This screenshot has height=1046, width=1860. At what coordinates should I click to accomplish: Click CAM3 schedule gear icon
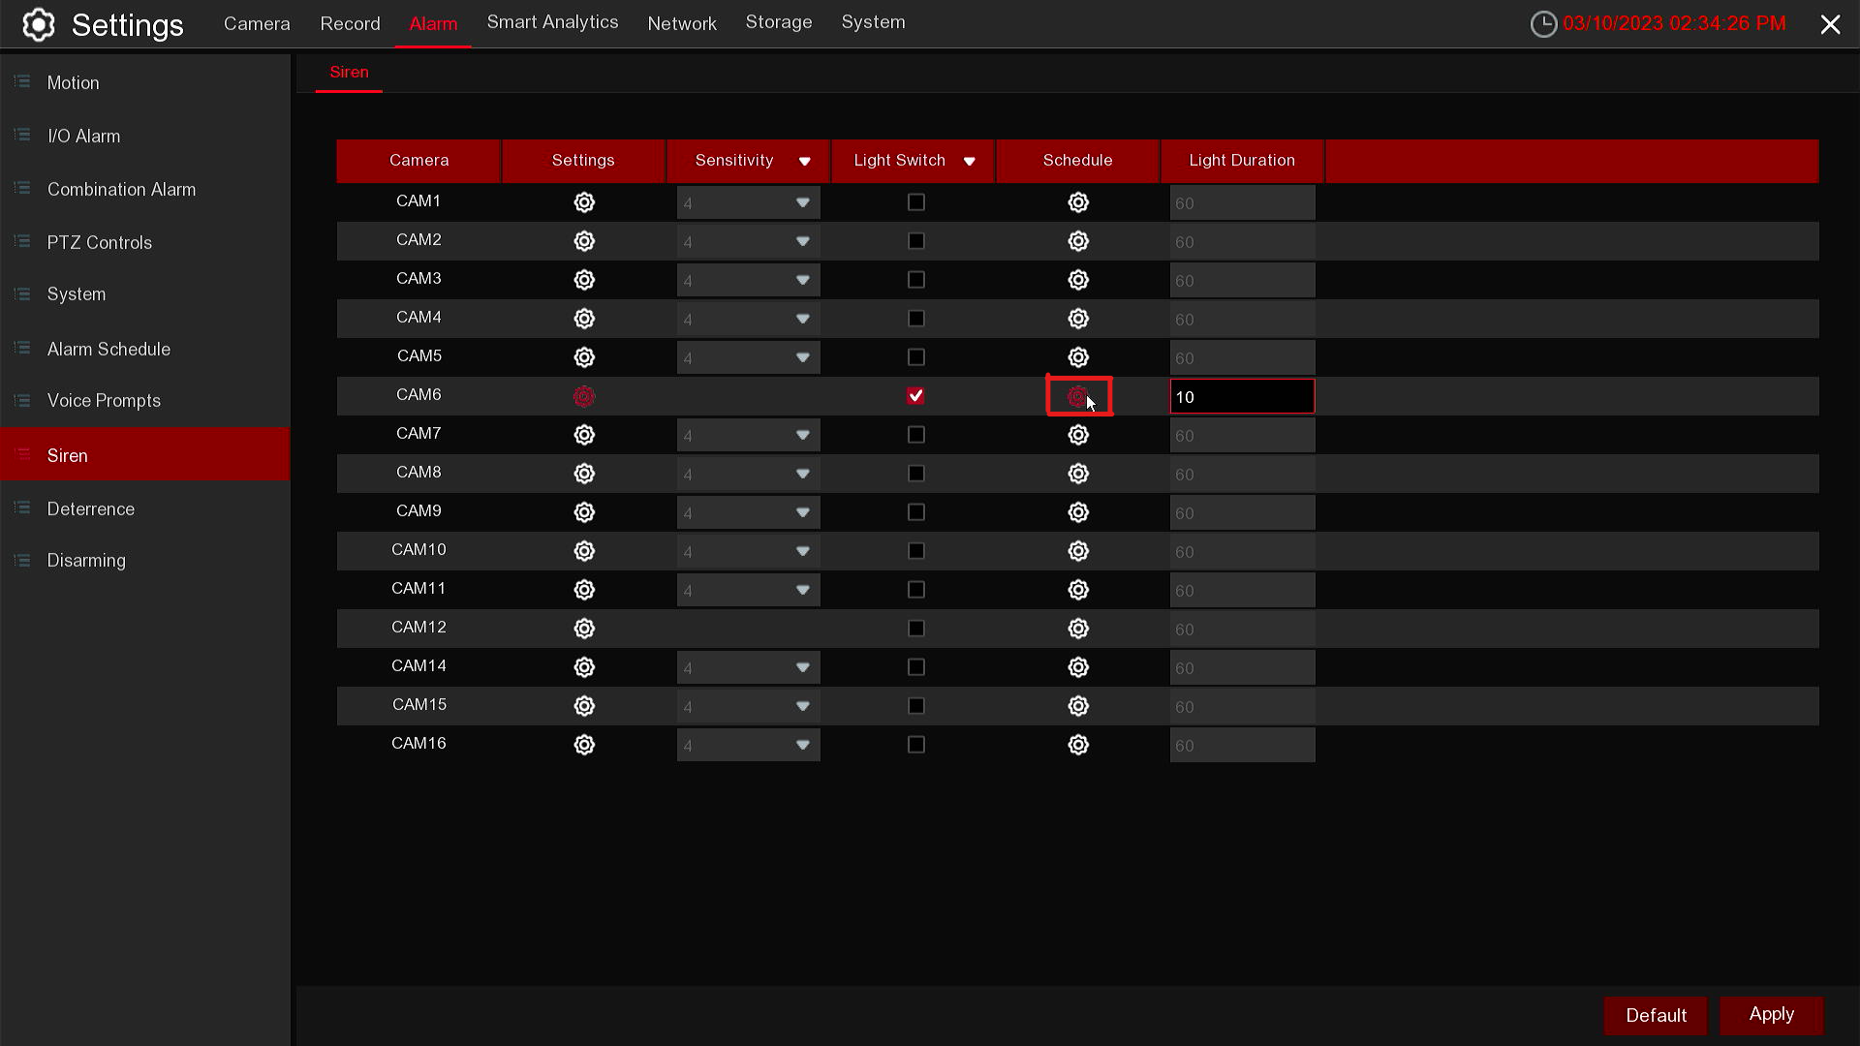[1077, 280]
